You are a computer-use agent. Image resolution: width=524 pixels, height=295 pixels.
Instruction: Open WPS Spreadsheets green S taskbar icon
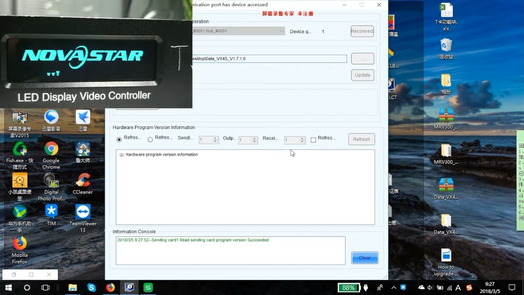click(148, 288)
